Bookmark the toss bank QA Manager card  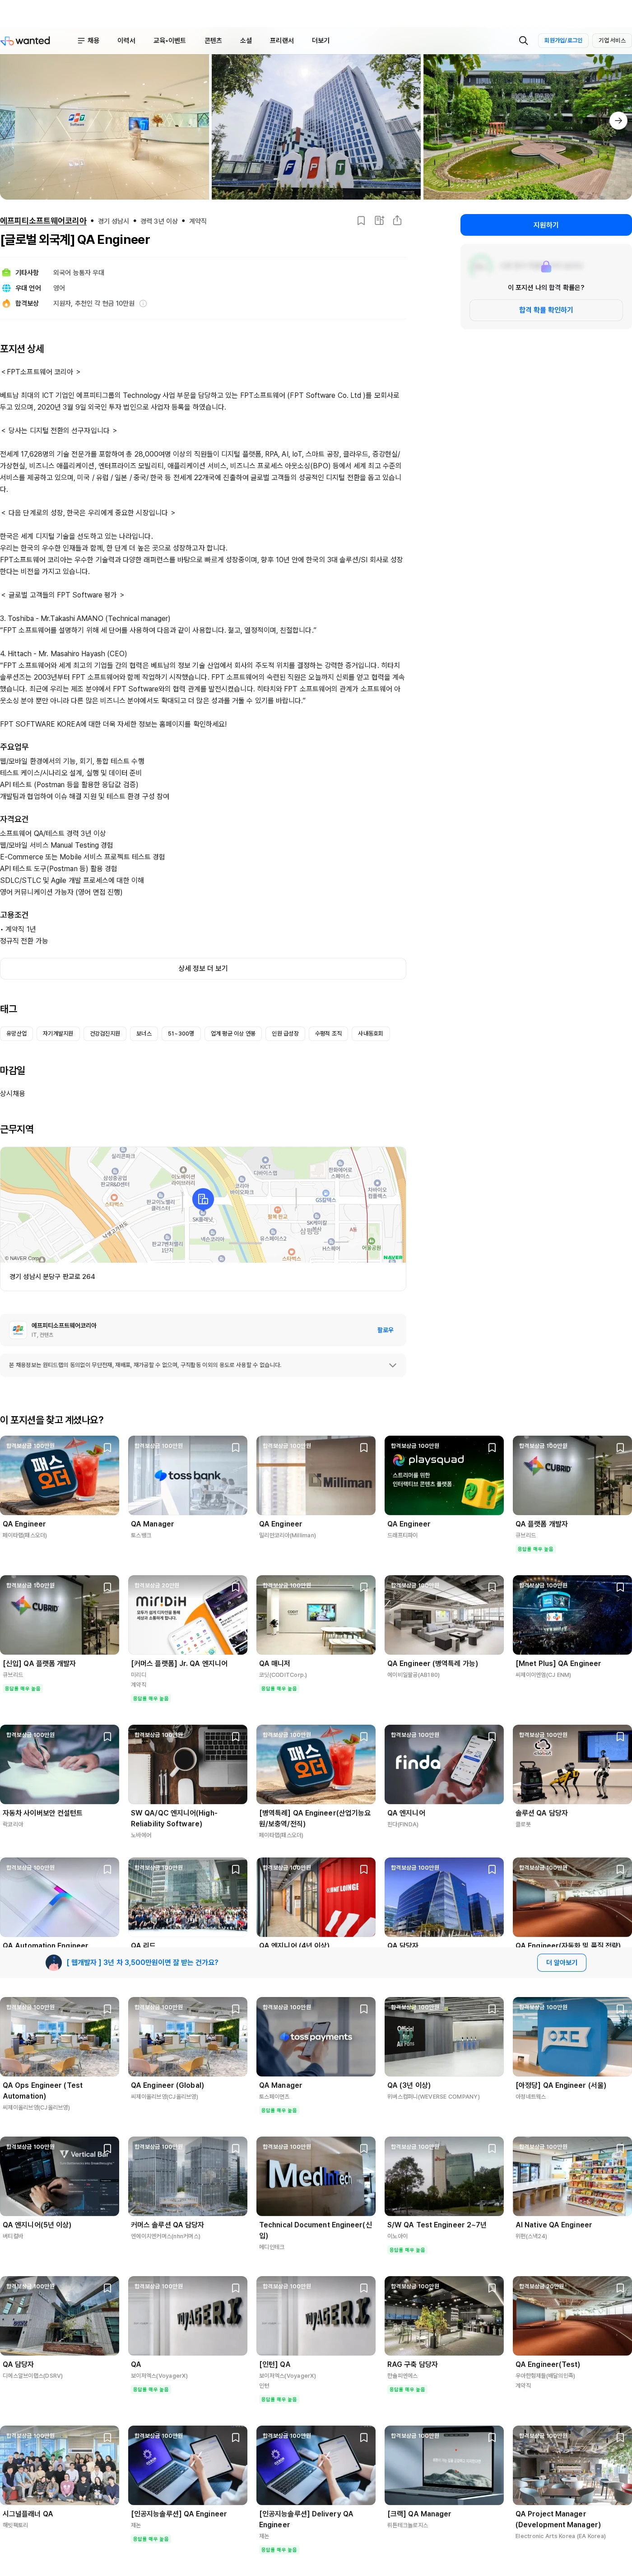[235, 1447]
